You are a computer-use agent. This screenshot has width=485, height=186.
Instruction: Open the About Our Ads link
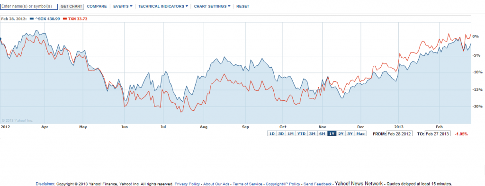tap(216, 184)
